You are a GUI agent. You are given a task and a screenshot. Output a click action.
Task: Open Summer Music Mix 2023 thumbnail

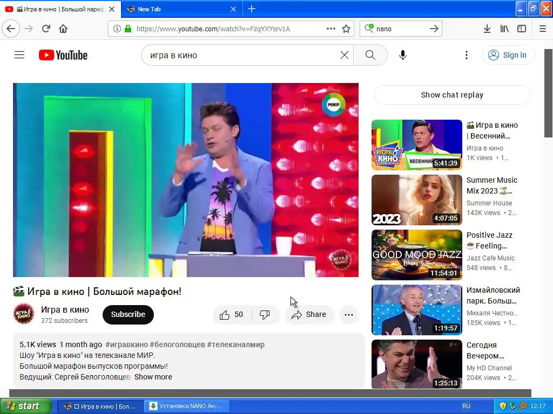tap(417, 199)
